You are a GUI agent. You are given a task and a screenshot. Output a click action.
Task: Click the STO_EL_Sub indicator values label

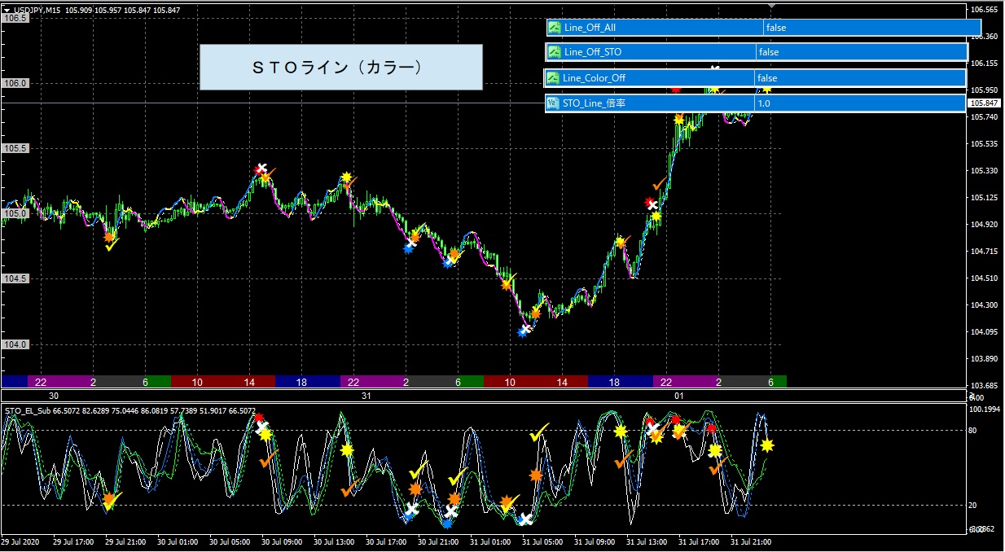click(x=130, y=411)
